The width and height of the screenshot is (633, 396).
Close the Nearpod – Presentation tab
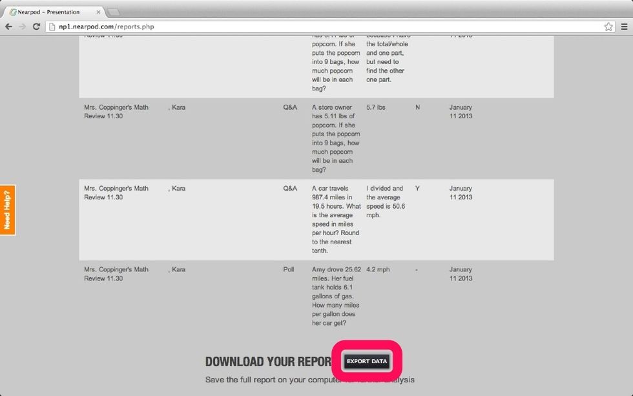98,11
